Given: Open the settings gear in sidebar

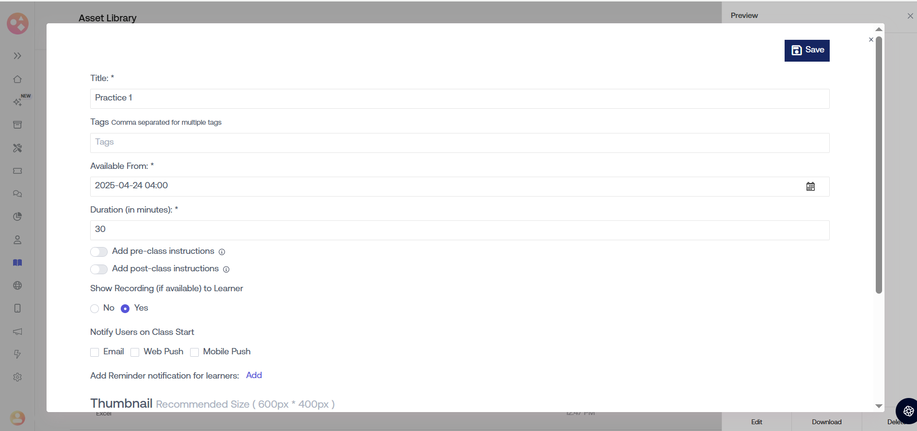Looking at the screenshot, I should [x=17, y=377].
